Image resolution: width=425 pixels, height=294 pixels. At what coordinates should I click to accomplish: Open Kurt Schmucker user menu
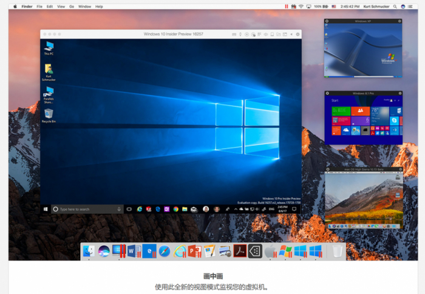click(x=376, y=6)
